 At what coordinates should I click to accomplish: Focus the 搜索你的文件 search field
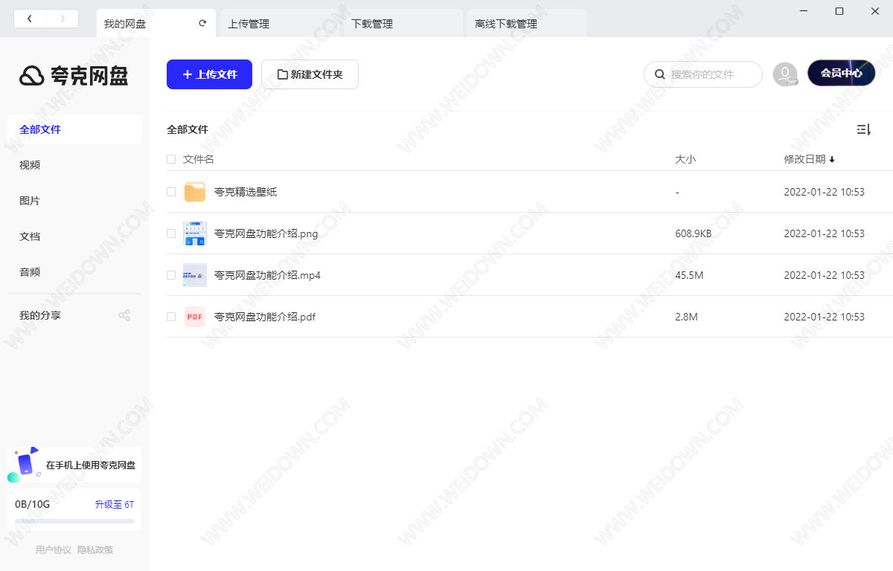(711, 74)
